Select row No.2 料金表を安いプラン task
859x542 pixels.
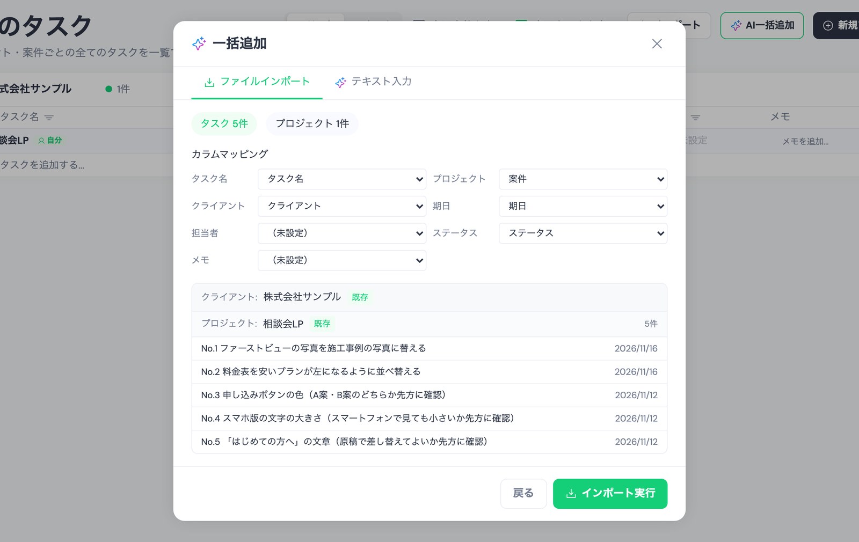[429, 372]
